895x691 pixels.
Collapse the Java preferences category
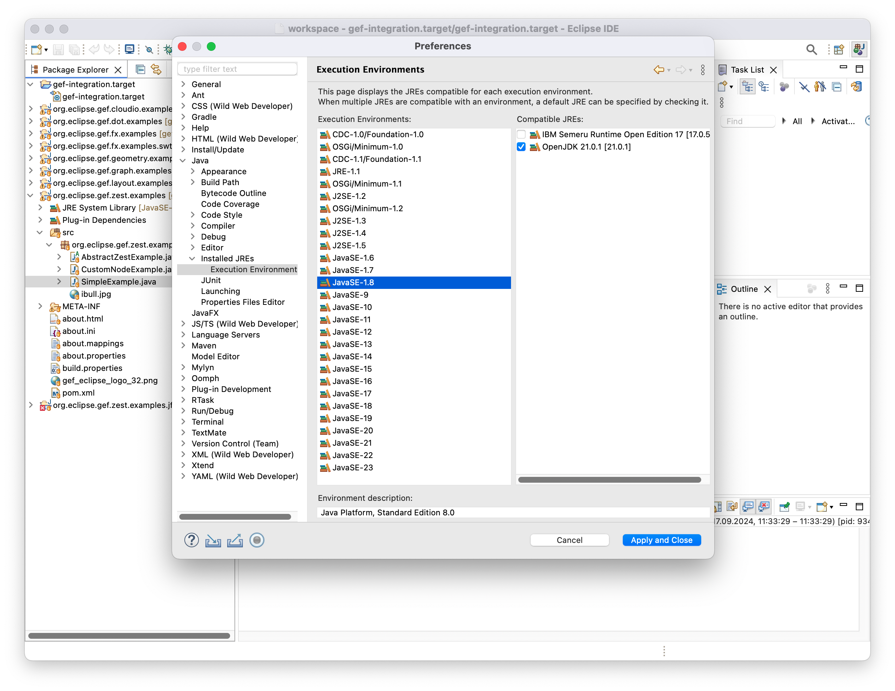pyautogui.click(x=183, y=161)
